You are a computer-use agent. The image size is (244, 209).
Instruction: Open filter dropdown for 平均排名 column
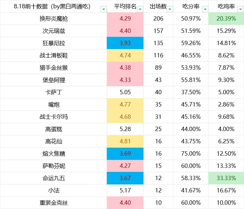coord(140,9)
